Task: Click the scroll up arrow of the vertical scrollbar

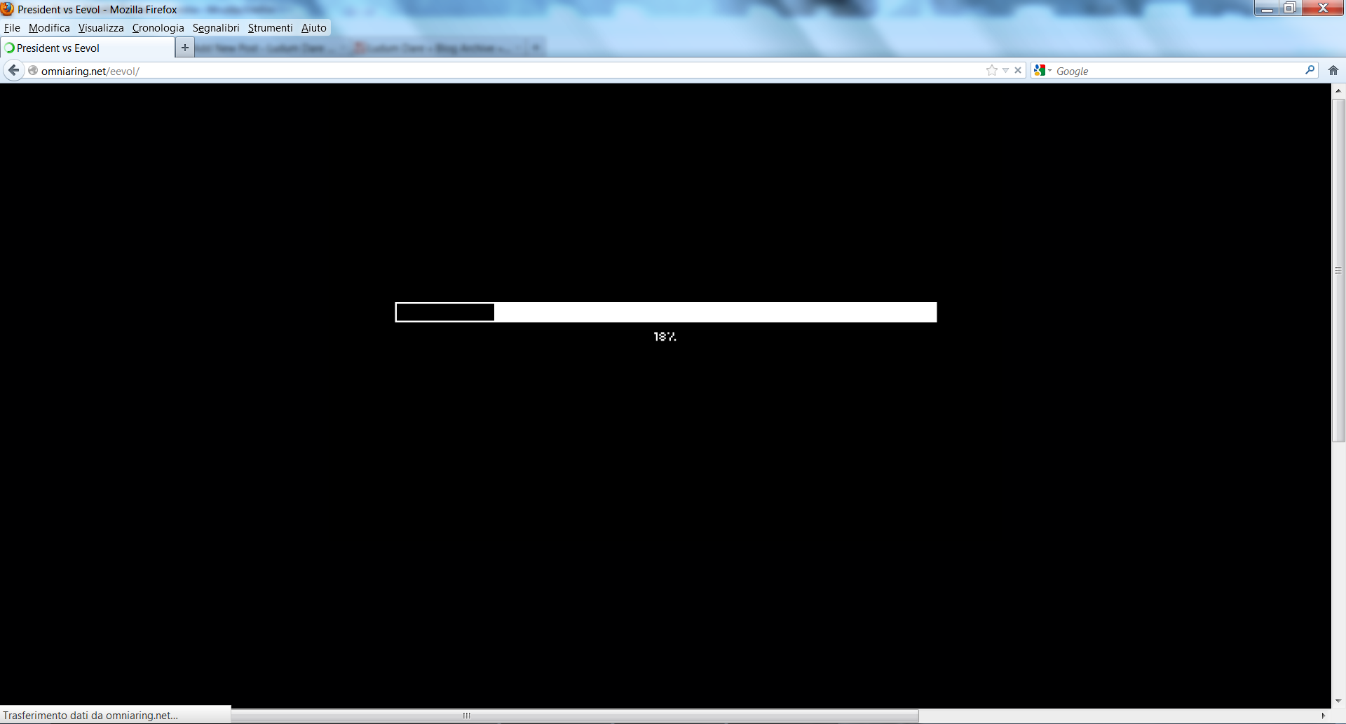Action: [1338, 90]
